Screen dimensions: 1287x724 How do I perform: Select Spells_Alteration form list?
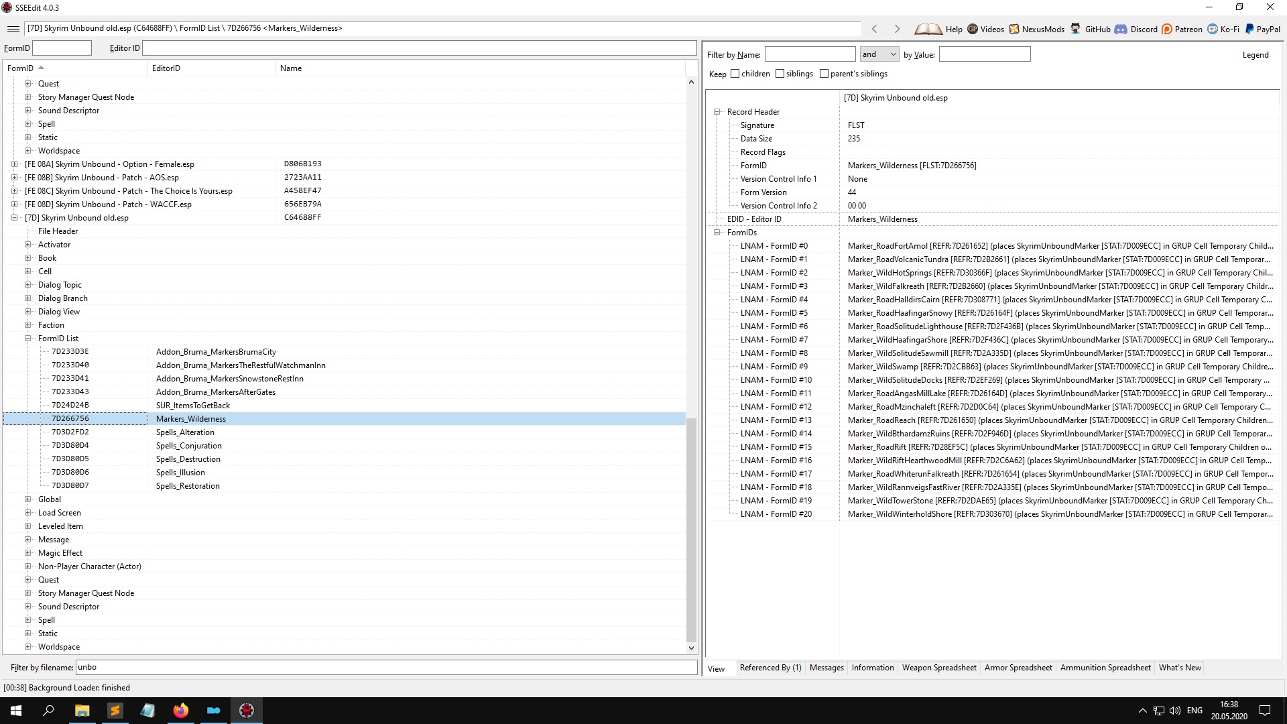(x=344, y=432)
